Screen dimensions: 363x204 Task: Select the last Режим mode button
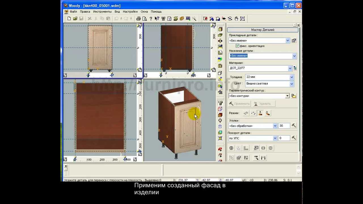(x=268, y=113)
